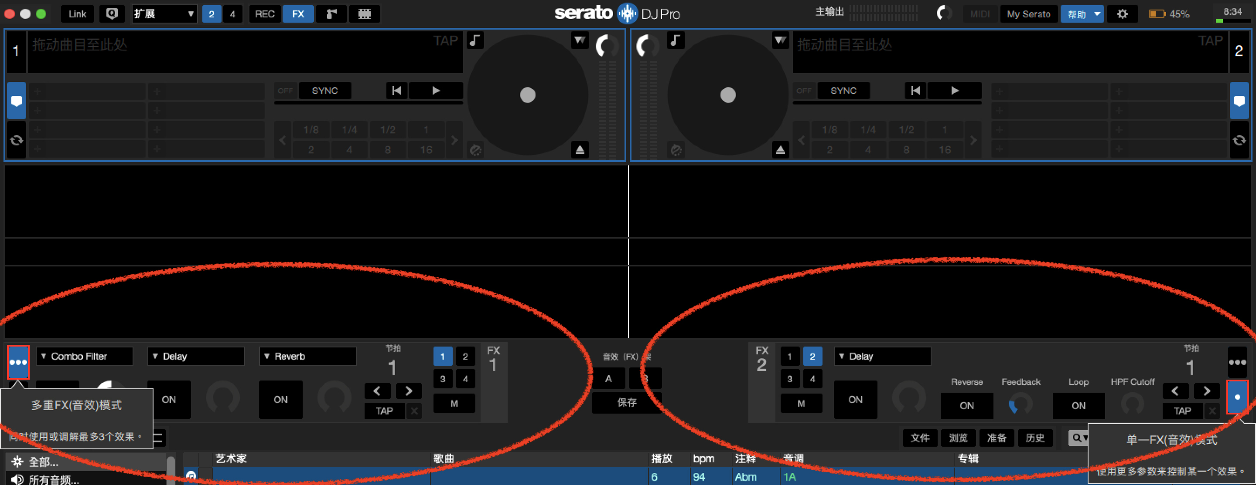Switch to the 浏览 browse tab
Image resolution: width=1256 pixels, height=485 pixels.
pos(958,438)
